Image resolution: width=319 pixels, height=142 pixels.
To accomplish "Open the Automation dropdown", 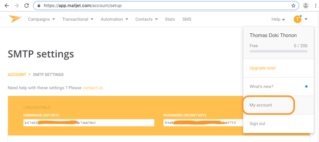I will click(114, 19).
